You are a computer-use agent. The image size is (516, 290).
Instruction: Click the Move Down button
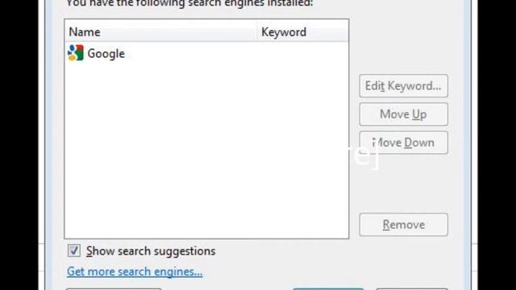[x=403, y=143]
